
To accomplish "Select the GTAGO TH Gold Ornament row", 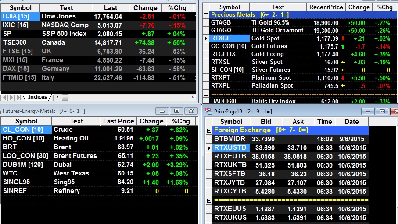I will click(x=303, y=30).
